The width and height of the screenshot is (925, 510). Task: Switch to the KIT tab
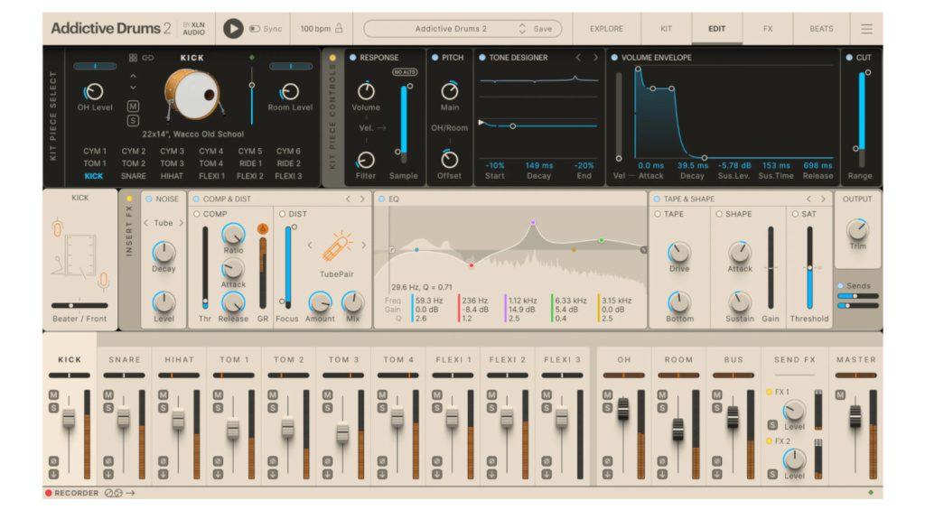(666, 28)
